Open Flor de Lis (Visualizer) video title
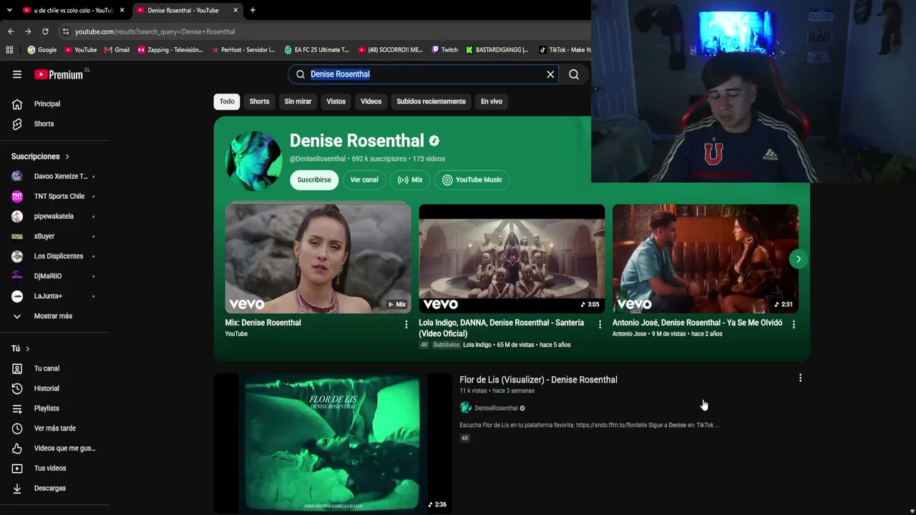916x515 pixels. pyautogui.click(x=538, y=380)
